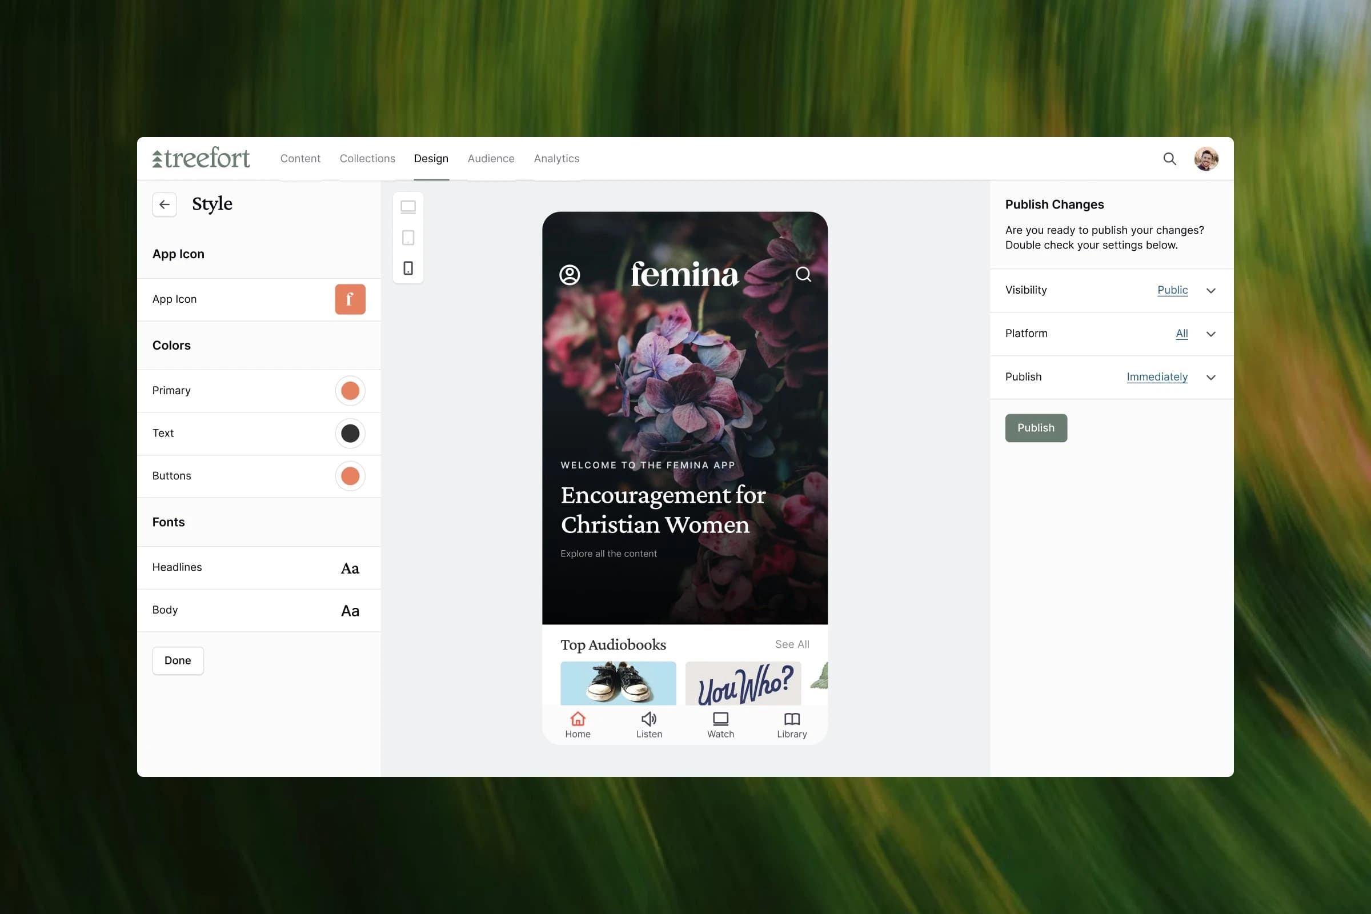Click the WELCOME TO THE FEMINA APP text
The image size is (1371, 914).
(648, 465)
